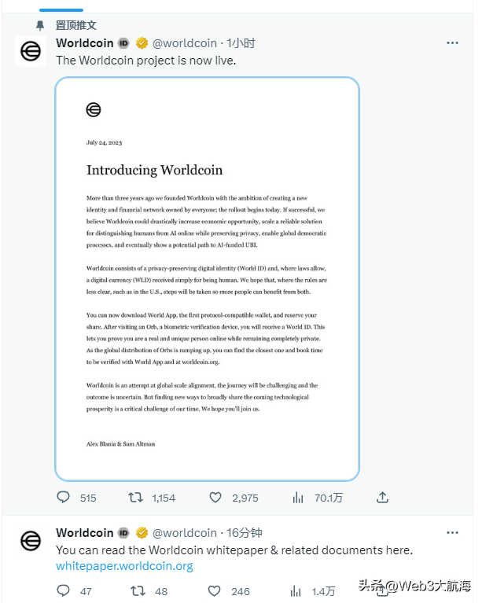482x603 pixels.
Task: Reply to the 'Worldcoin project is now live' tweet
Action: point(64,498)
